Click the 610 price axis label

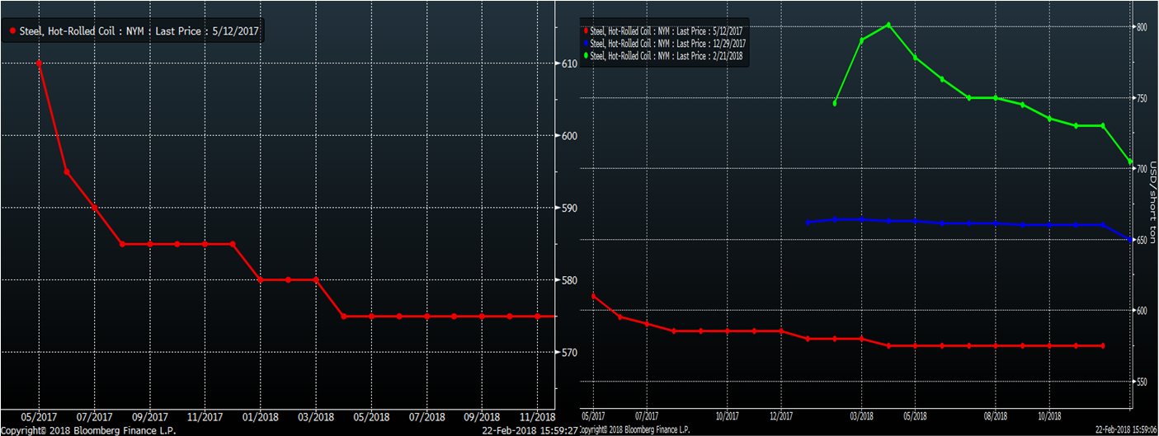point(569,63)
